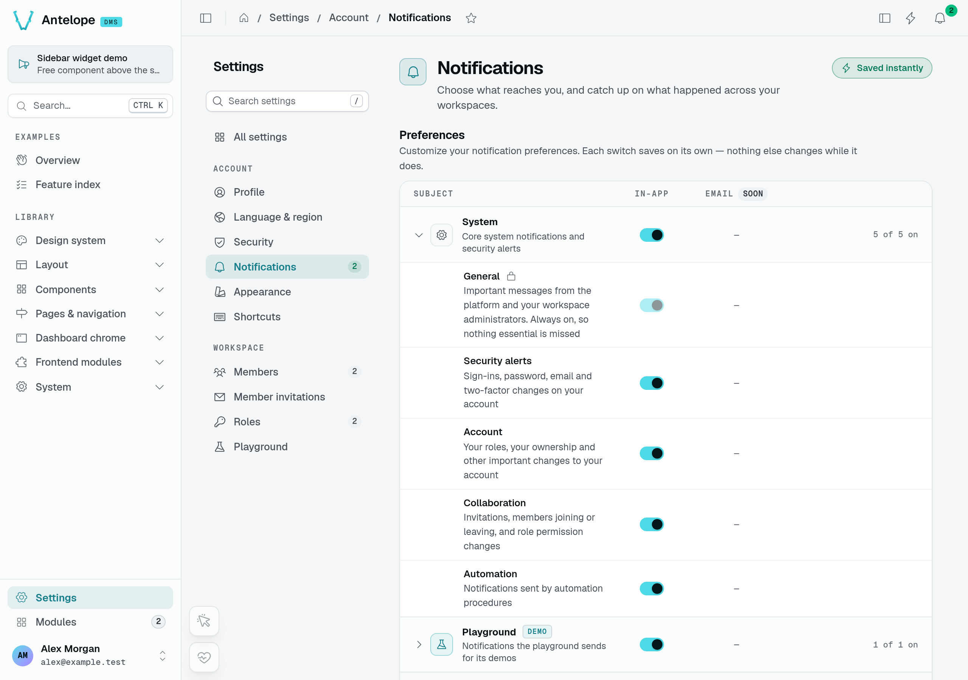Open Overview in the sidebar
This screenshot has width=968, height=680.
[x=90, y=161]
